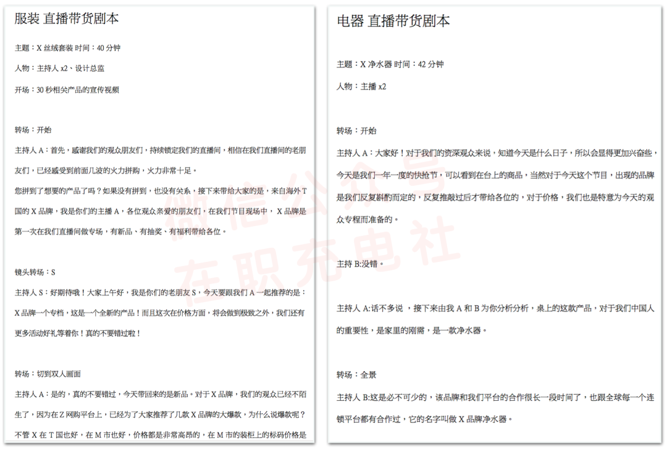Click the line starting '您拼到了想要的产品了吗'

161,191
